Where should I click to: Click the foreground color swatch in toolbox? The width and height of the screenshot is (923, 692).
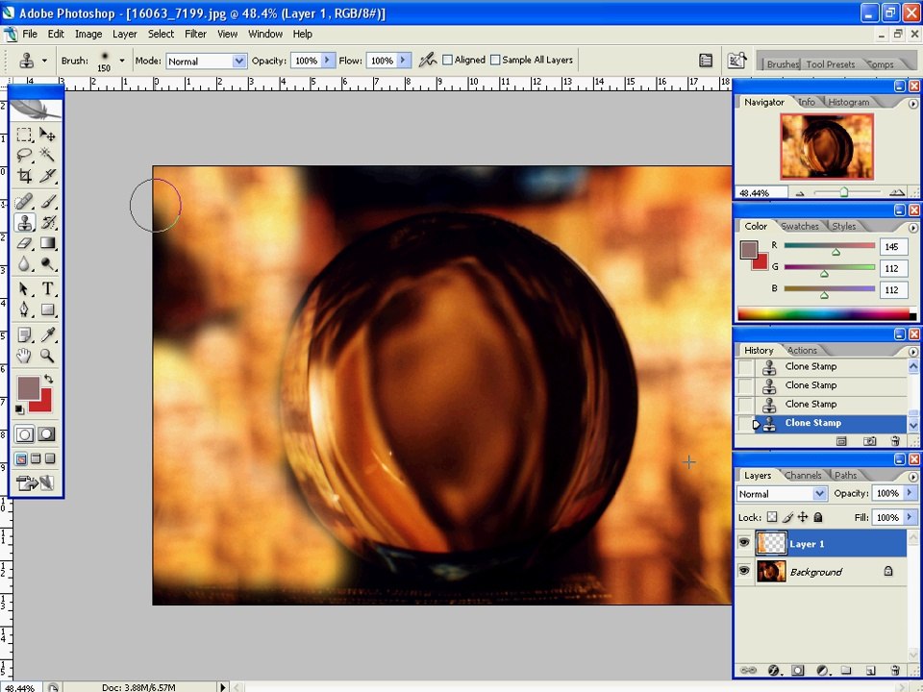(28, 388)
